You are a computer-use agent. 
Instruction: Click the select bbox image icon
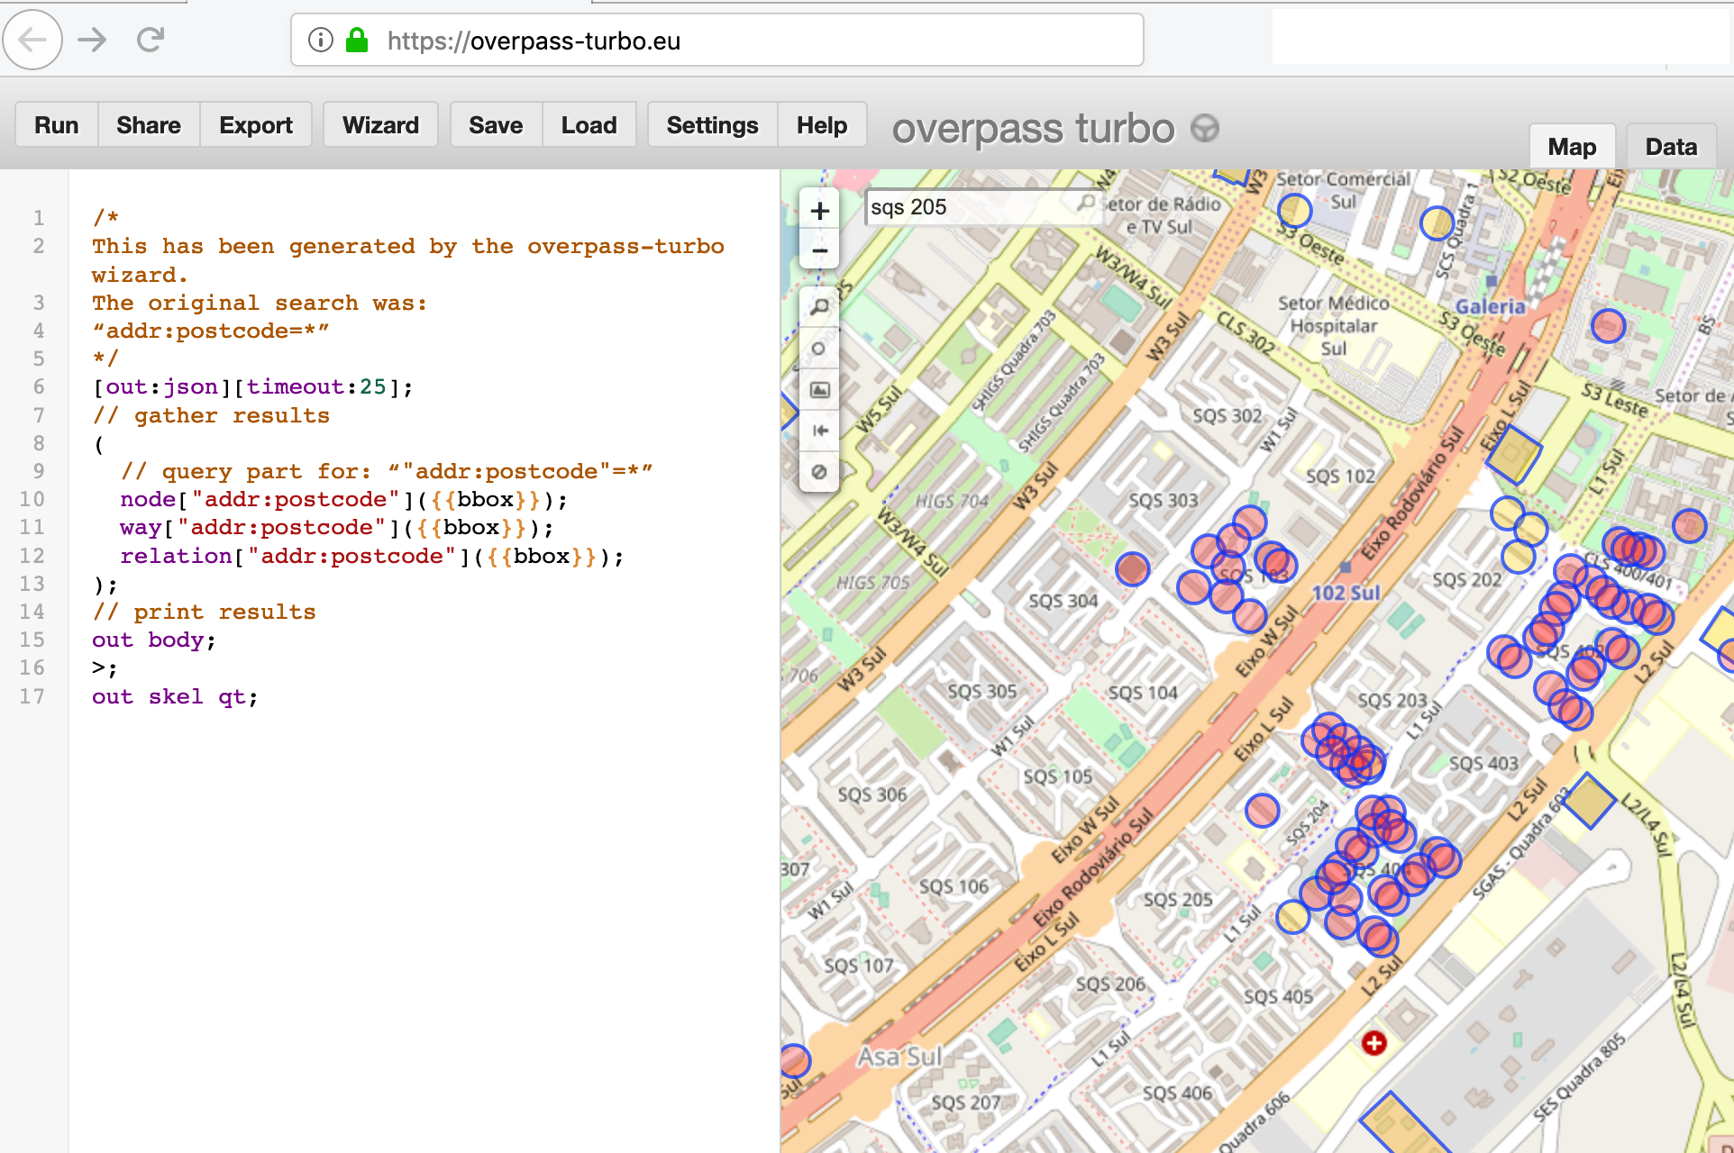[819, 390]
